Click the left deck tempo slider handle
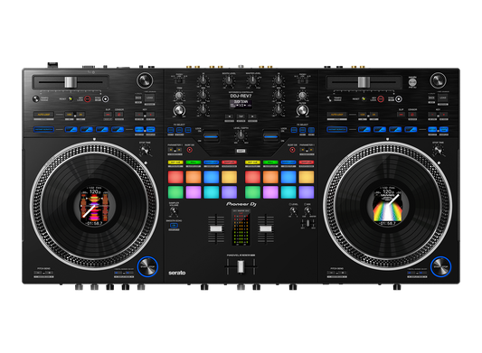The height and width of the screenshot is (353, 482). tap(71, 82)
